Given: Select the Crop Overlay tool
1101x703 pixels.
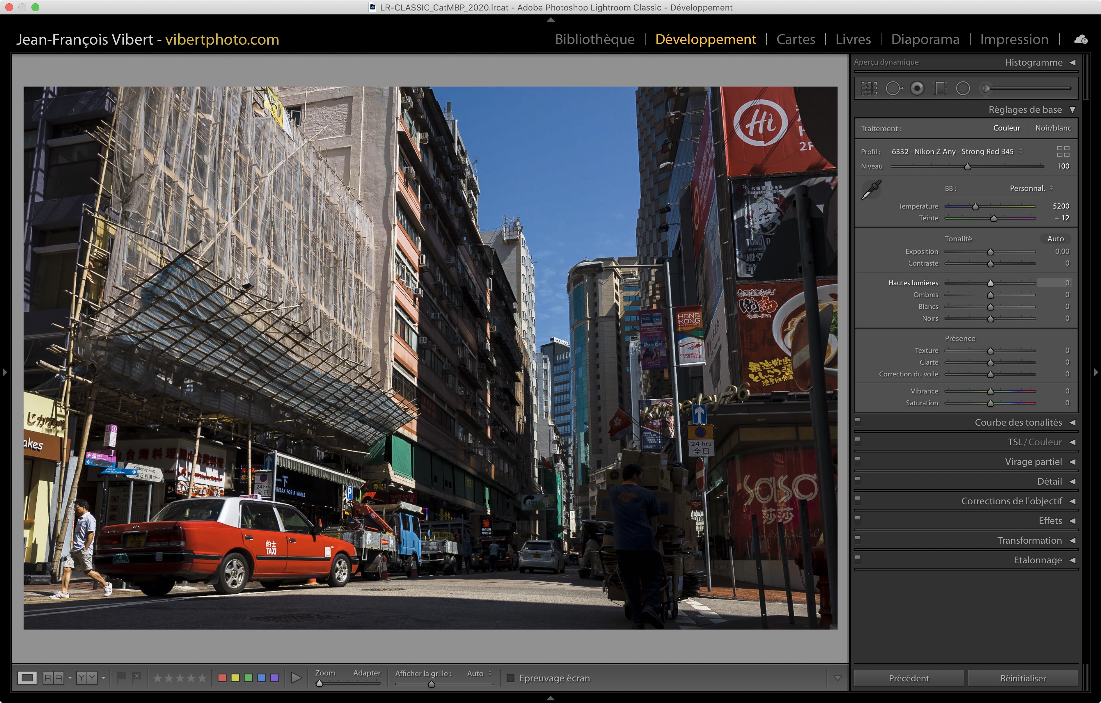Looking at the screenshot, I should click(x=869, y=88).
